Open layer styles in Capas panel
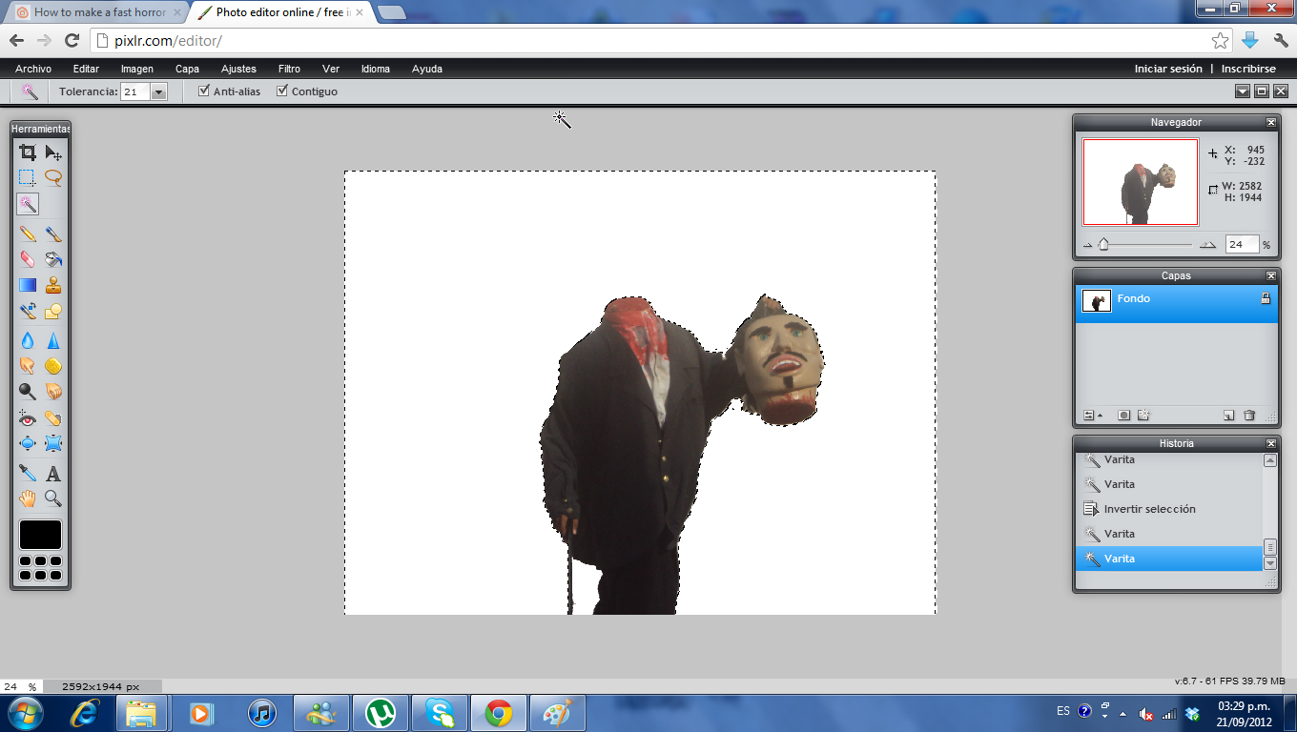 1144,416
